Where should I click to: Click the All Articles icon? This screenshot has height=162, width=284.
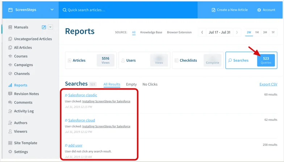(x=10, y=48)
